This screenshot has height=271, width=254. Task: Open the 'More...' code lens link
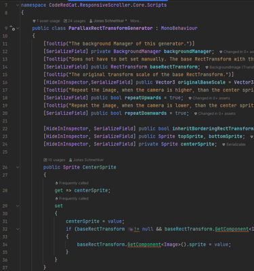136,21
